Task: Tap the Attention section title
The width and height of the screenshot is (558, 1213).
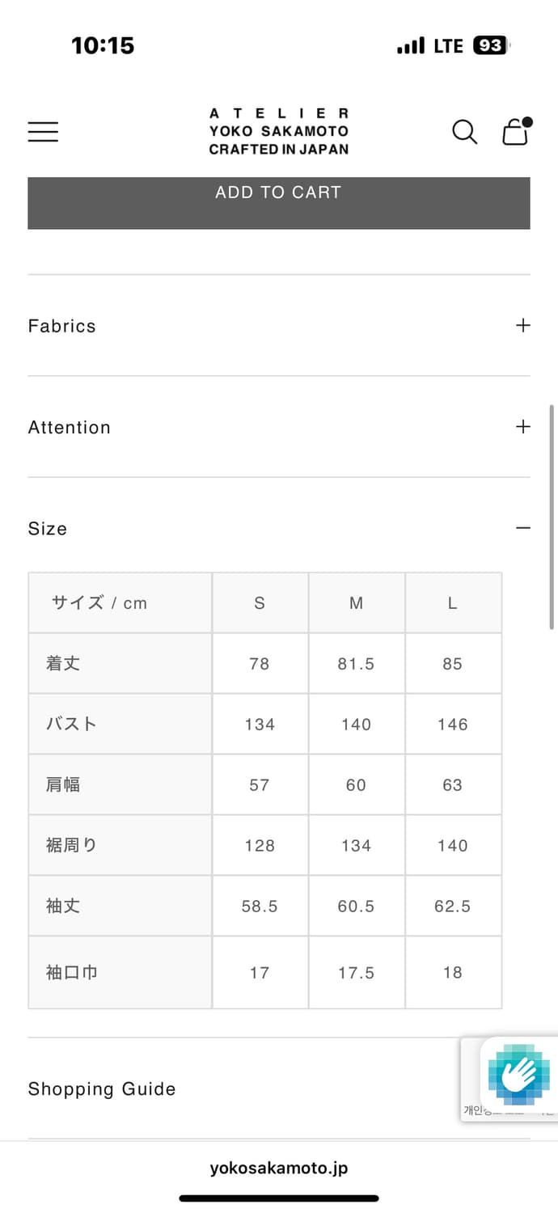Action: pyautogui.click(x=70, y=427)
